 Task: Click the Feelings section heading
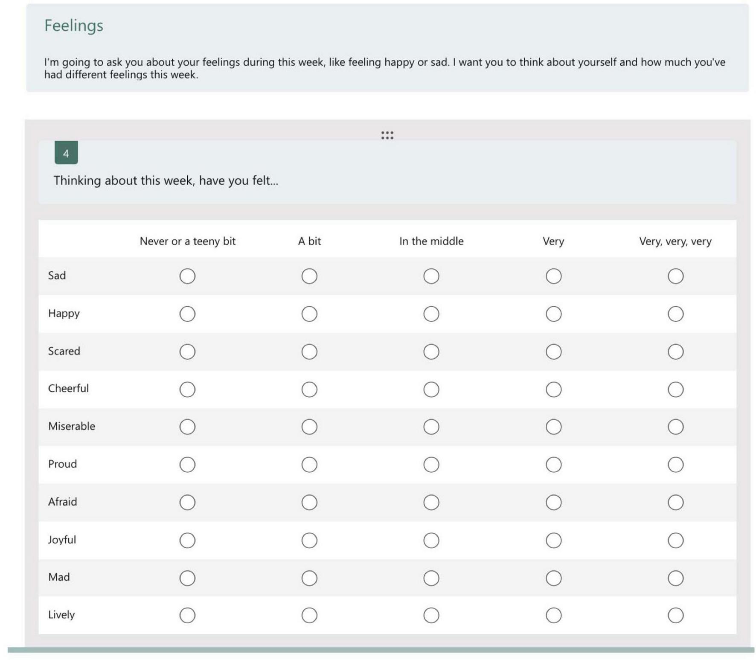pos(74,26)
